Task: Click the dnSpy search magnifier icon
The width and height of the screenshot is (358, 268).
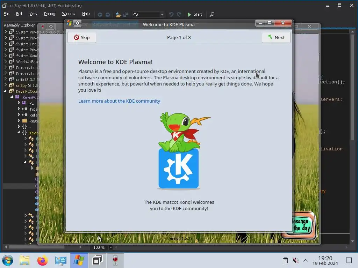Action: click(x=212, y=14)
